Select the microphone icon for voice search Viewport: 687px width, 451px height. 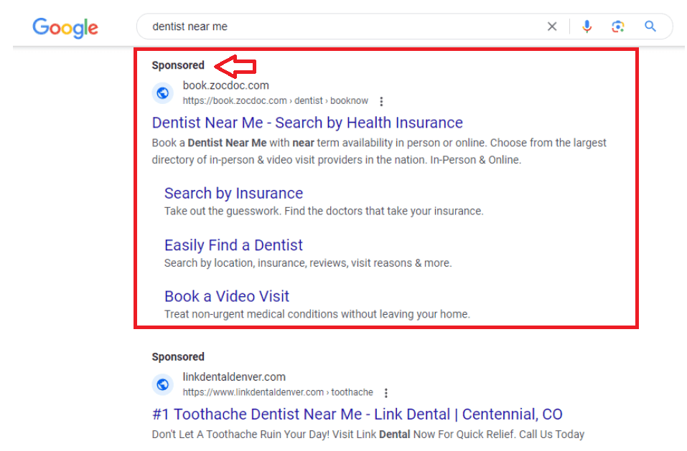pos(586,26)
